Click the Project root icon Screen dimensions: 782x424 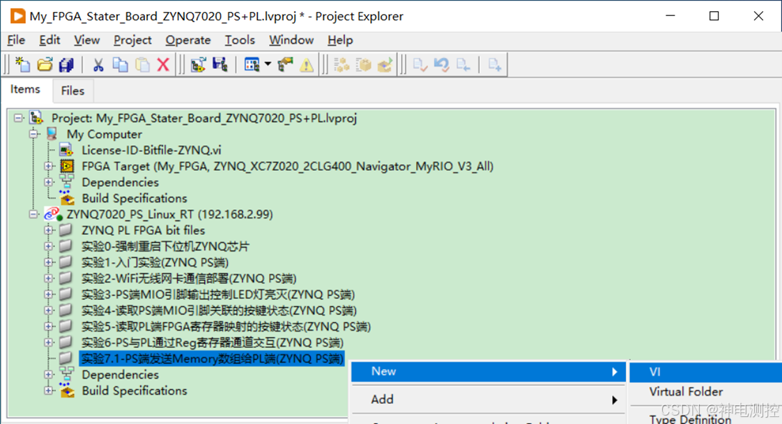pos(36,118)
